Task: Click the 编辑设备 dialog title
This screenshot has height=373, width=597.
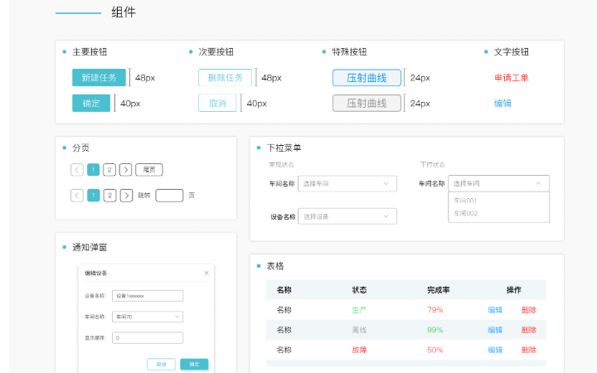Action: tap(96, 273)
